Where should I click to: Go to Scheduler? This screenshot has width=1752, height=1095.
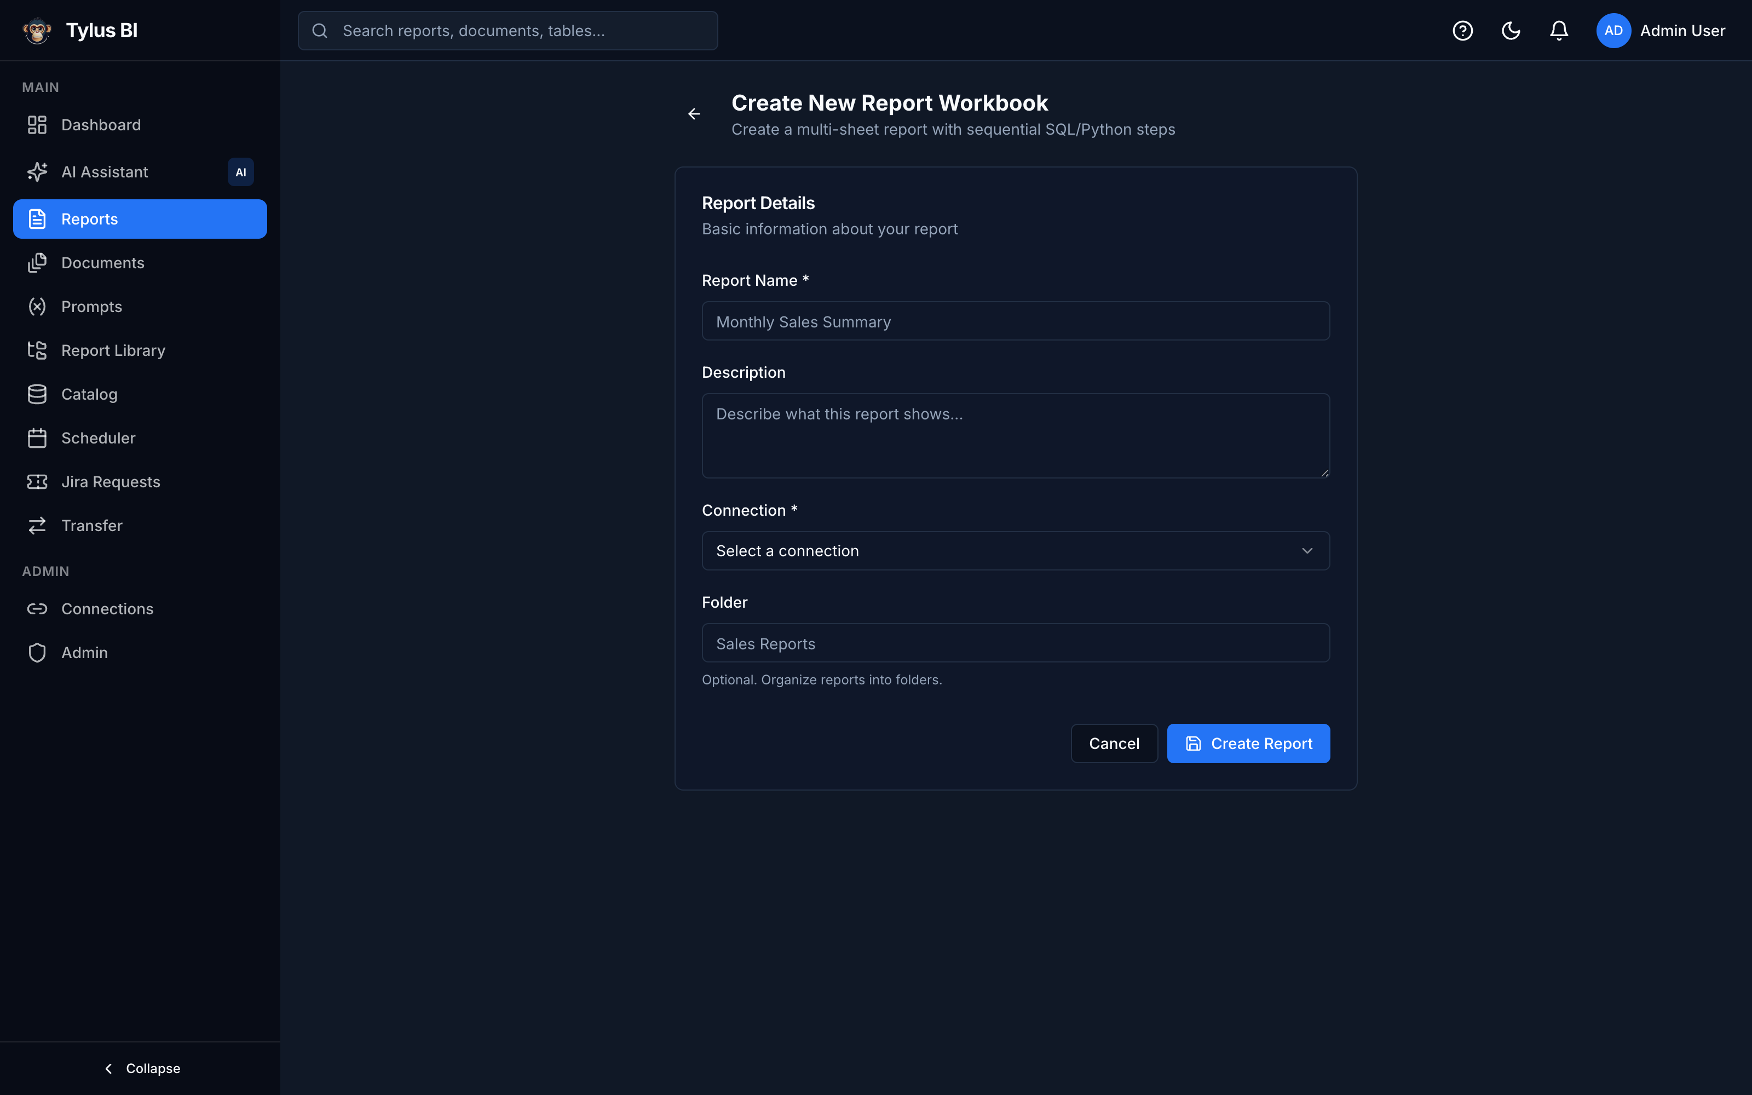[x=140, y=438]
